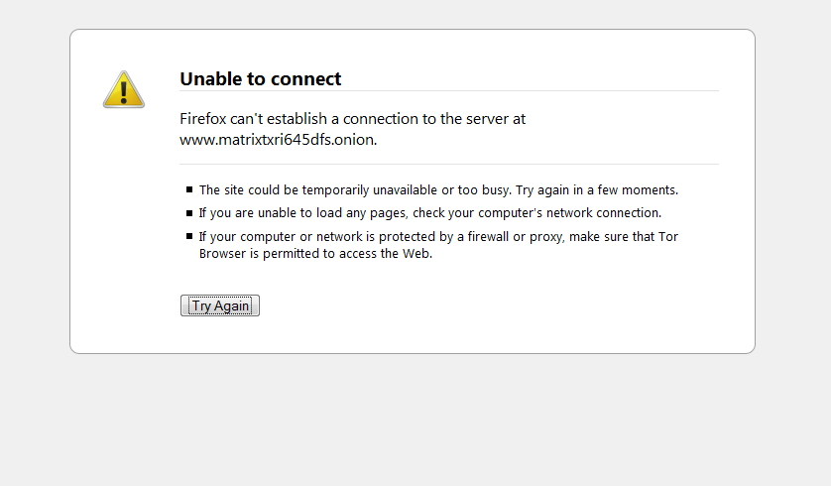Click the Try Again button
The image size is (831, 486).
tap(220, 305)
